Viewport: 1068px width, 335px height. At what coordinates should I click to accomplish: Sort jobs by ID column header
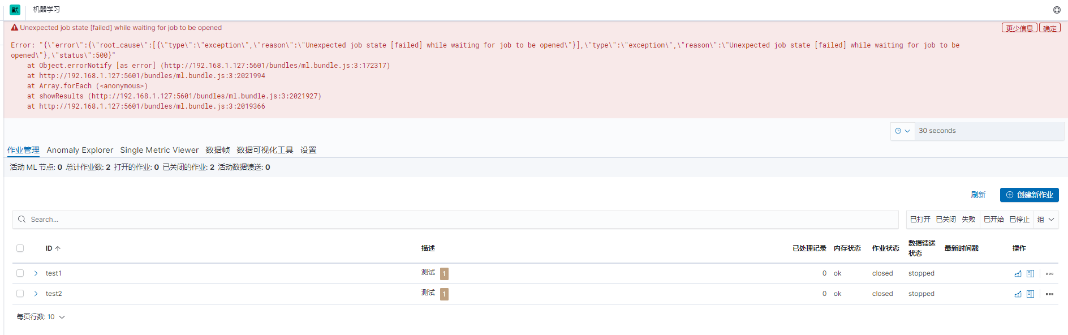point(53,248)
